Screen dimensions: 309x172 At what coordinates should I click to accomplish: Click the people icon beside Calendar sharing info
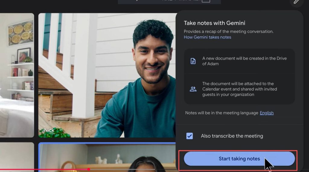click(193, 89)
